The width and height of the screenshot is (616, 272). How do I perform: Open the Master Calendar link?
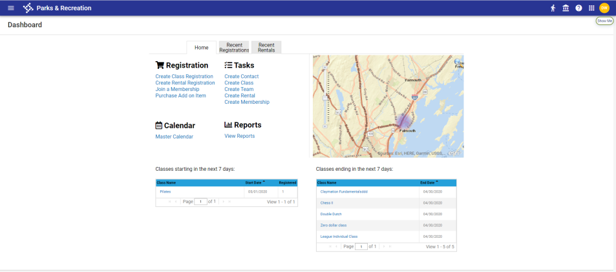pyautogui.click(x=174, y=137)
